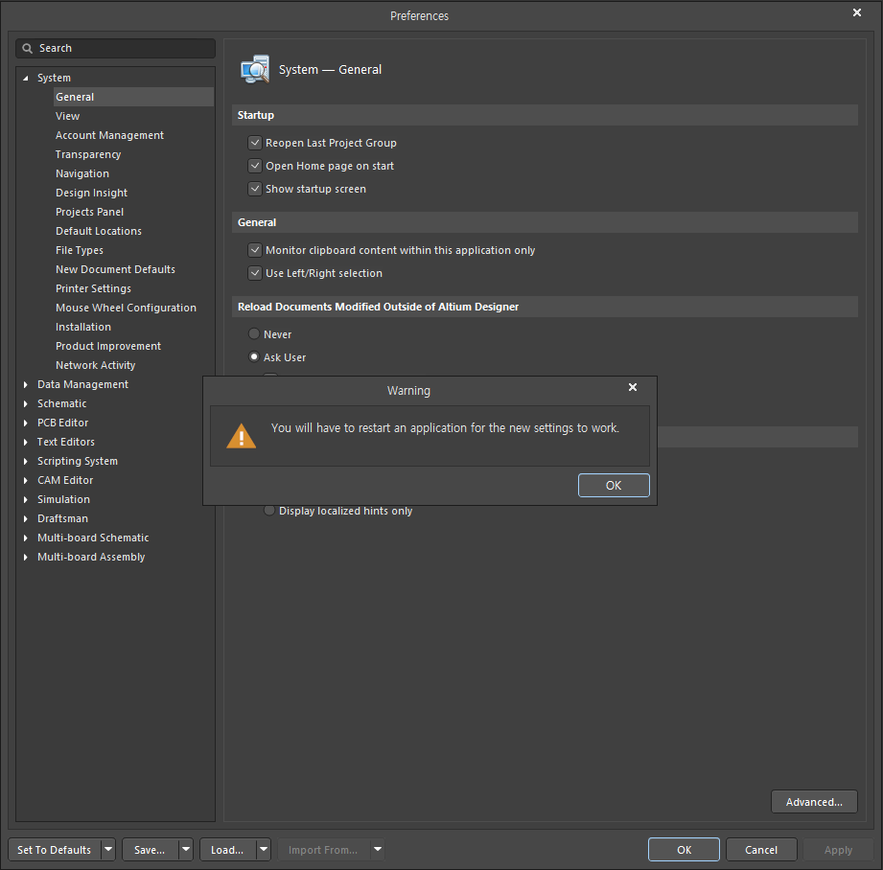Click the search magnifier icon
883x870 pixels.
pyautogui.click(x=27, y=49)
